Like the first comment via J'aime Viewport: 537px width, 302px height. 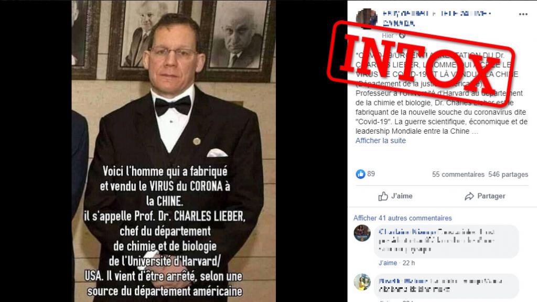click(x=388, y=263)
